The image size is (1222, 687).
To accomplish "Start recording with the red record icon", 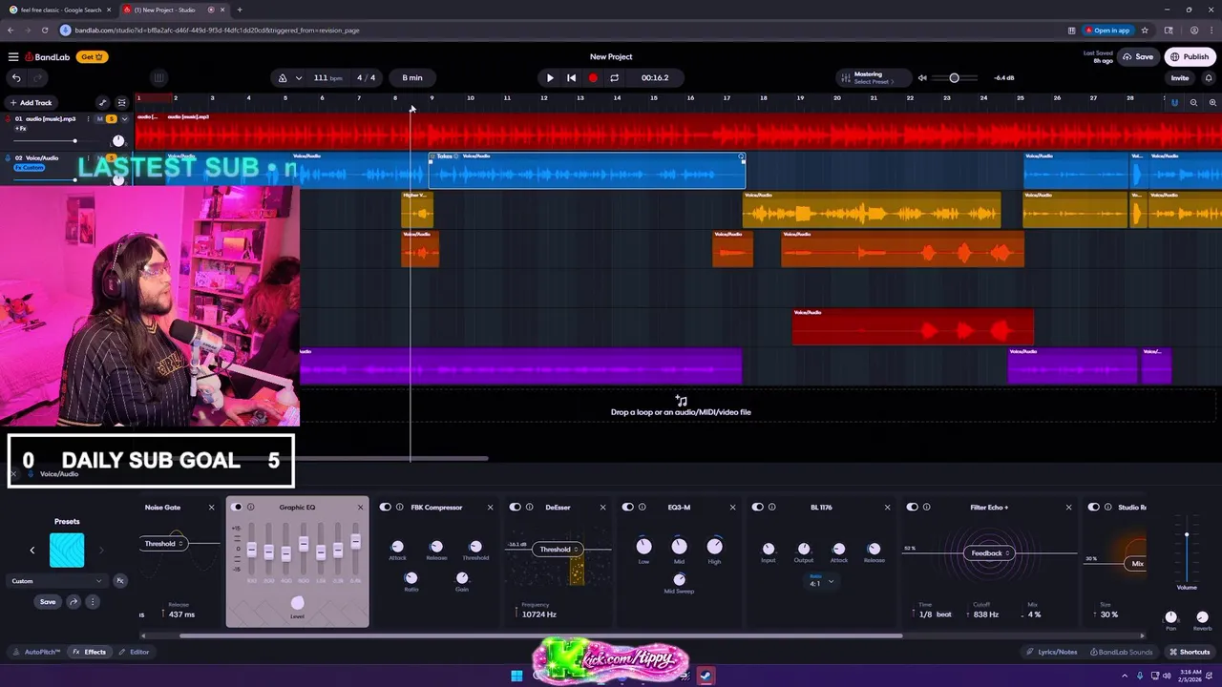I will click(593, 78).
